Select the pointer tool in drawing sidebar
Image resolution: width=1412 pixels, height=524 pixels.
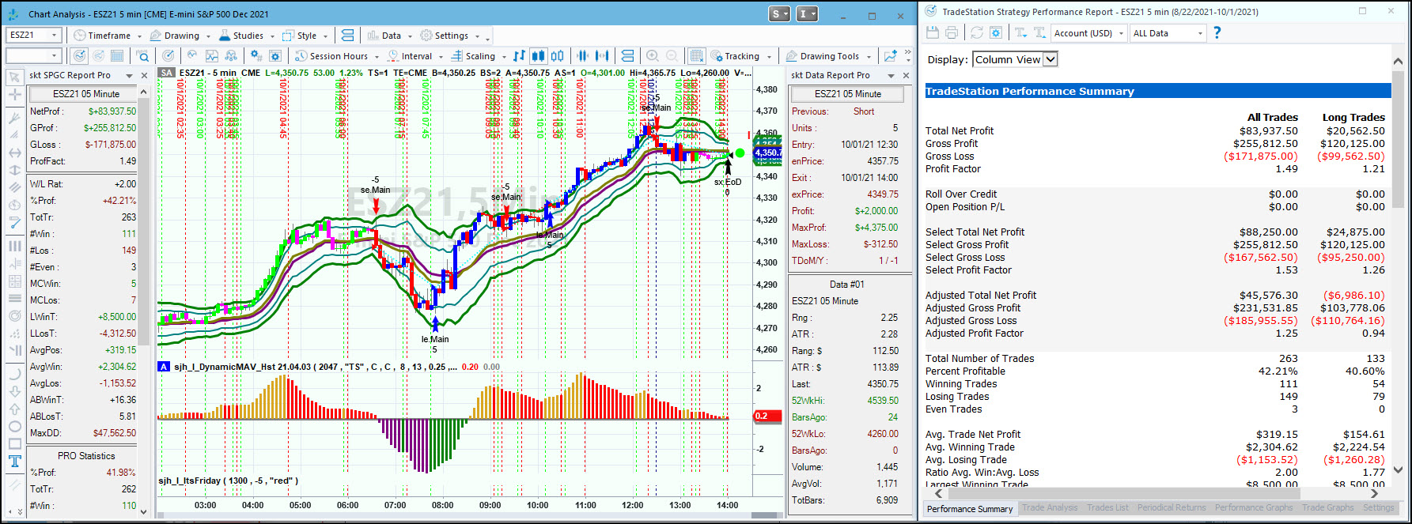(14, 77)
